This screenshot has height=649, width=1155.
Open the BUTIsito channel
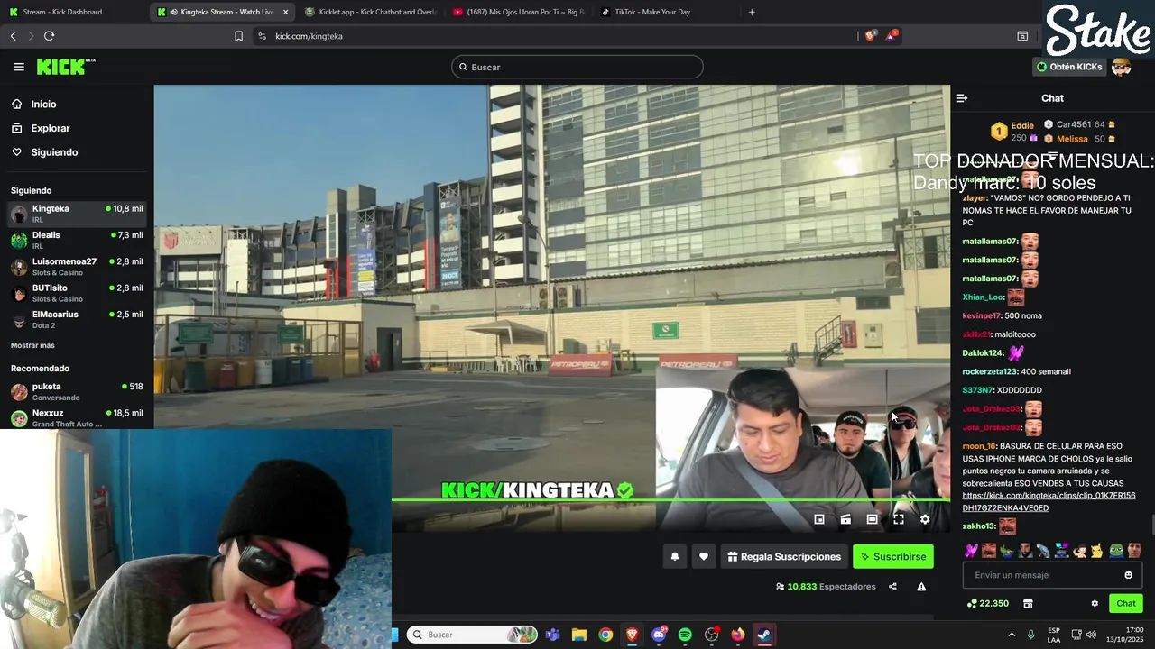pos(77,293)
